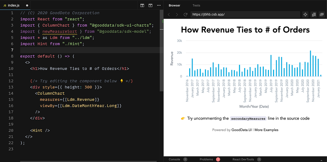Toggle responsive preview mode
Image resolution: width=327 pixels, height=162 pixels.
point(313,15)
